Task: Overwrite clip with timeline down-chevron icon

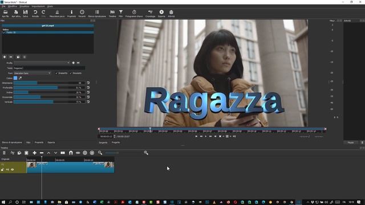Action: 56,153
